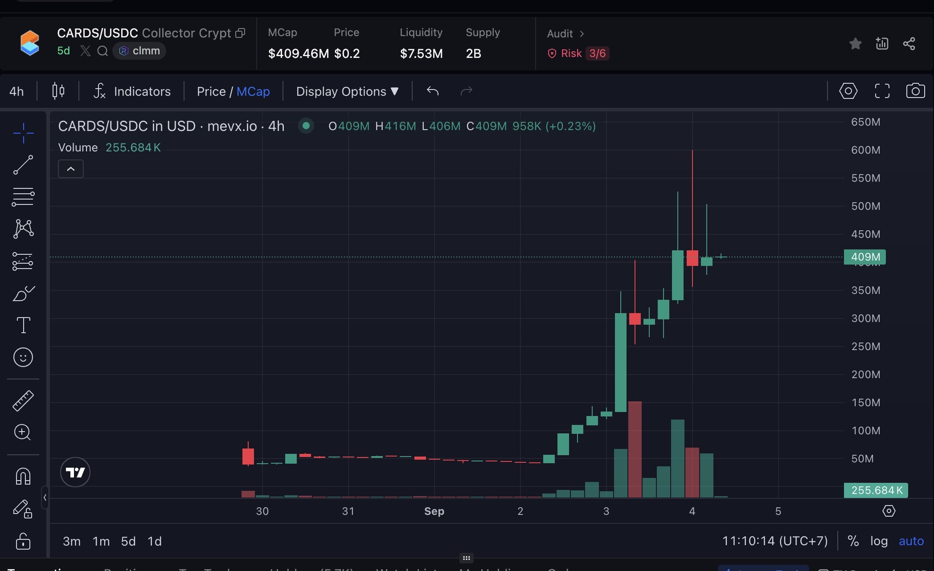Toggle magnet mode for drawings
934x571 pixels.
coord(23,476)
